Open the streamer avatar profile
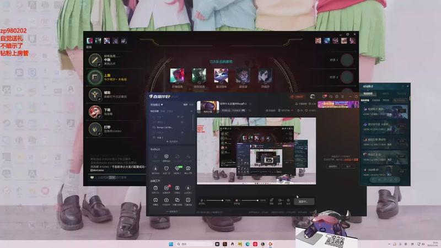The width and height of the screenshot is (441, 248). click(312, 96)
